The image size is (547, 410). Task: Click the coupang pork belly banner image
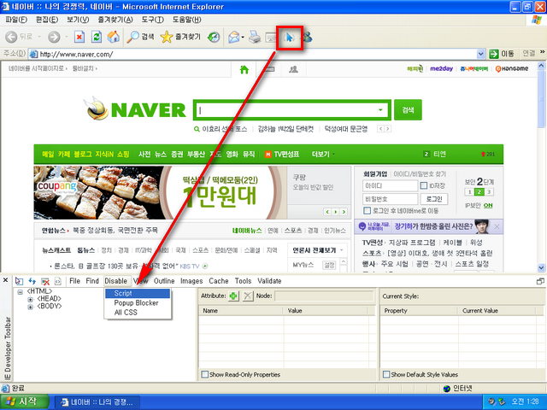161,192
